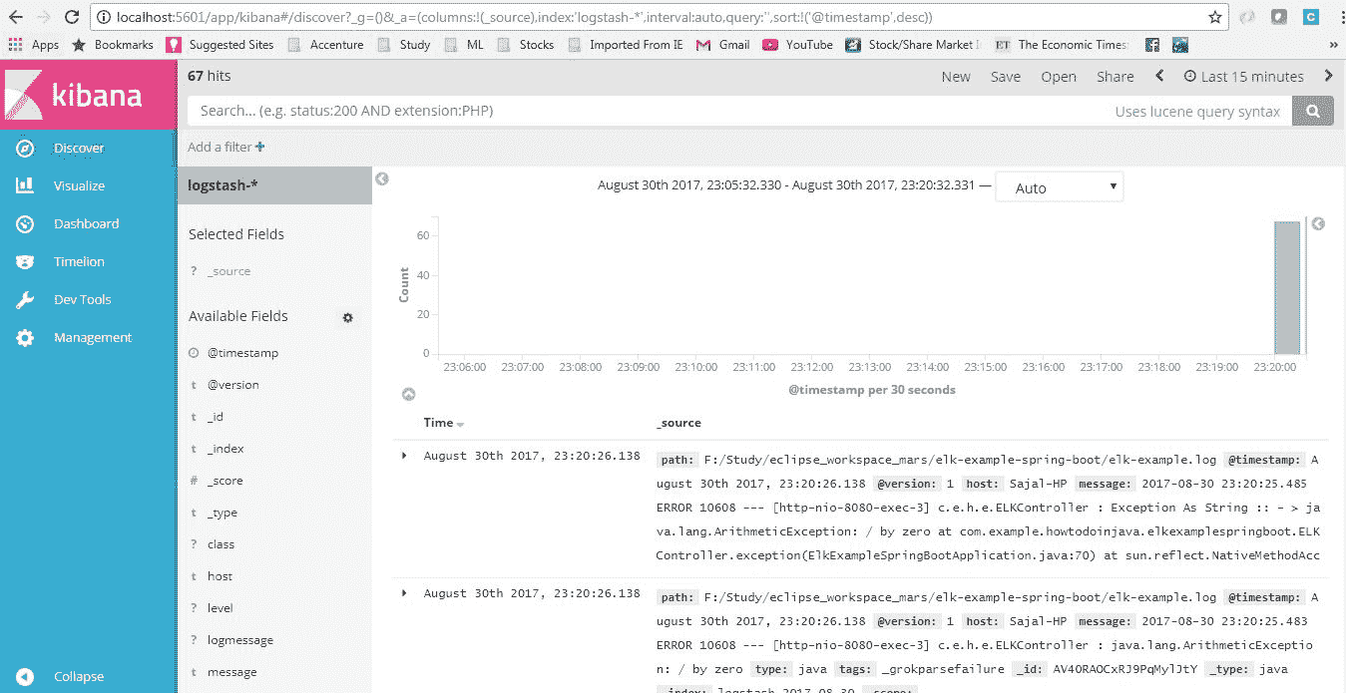Click Save in the top menu

coord(1006,77)
